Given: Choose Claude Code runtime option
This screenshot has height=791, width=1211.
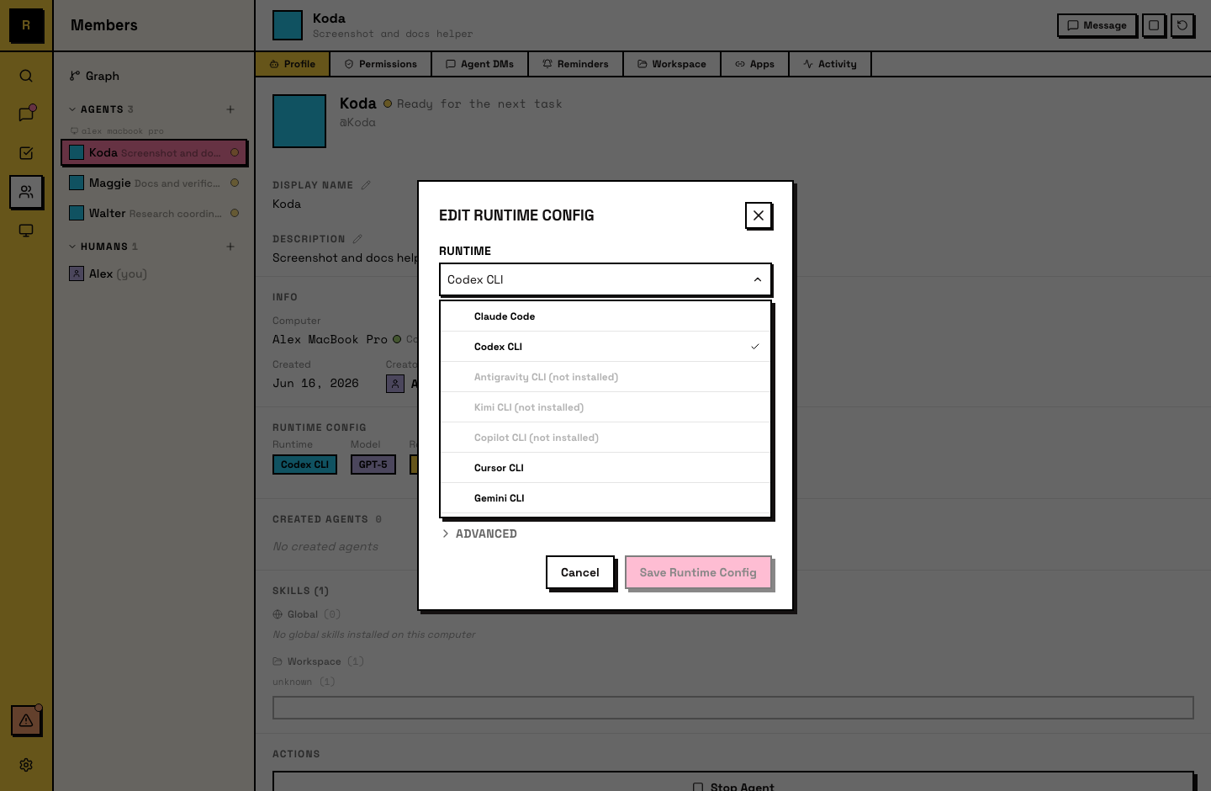Looking at the screenshot, I should pyautogui.click(x=605, y=316).
